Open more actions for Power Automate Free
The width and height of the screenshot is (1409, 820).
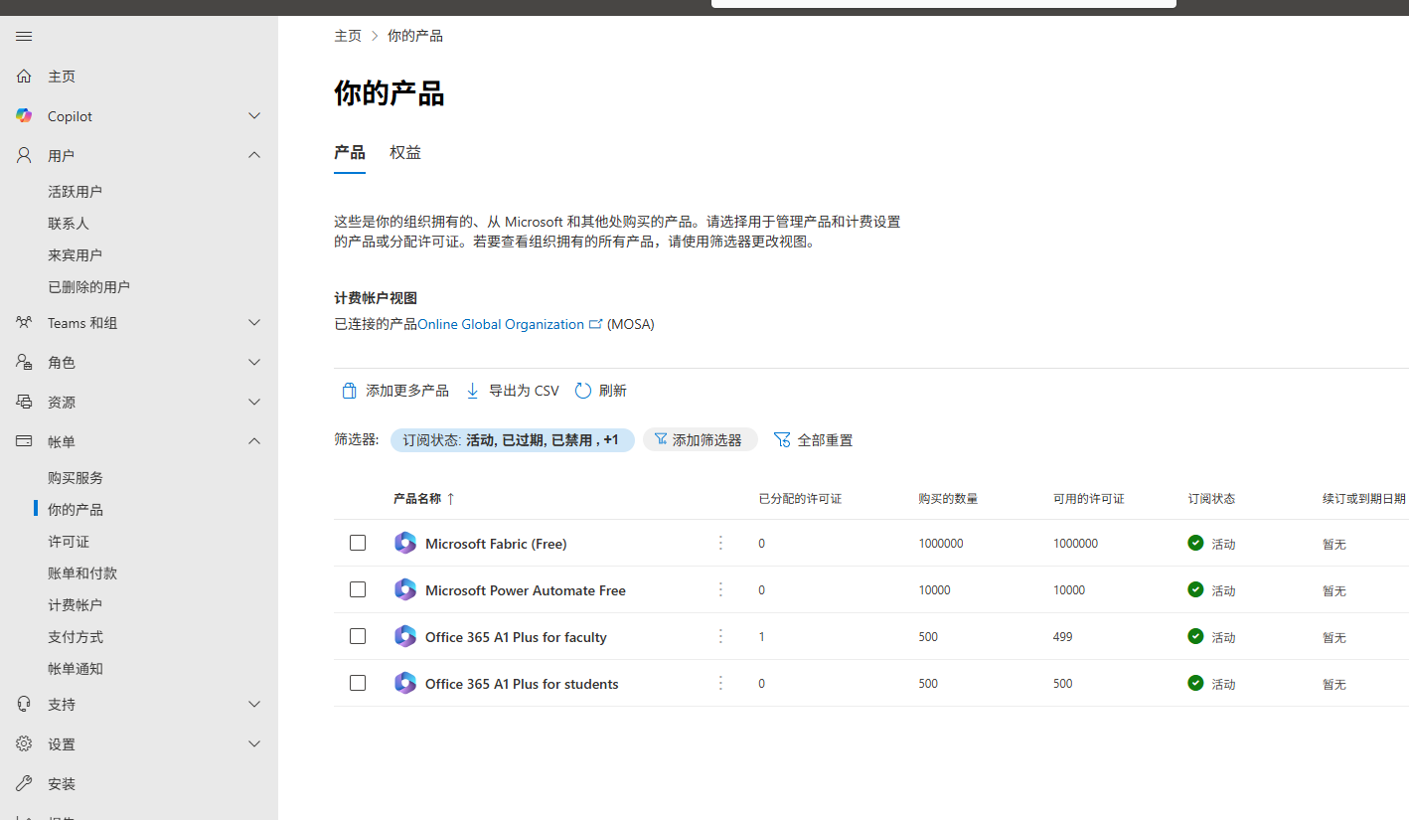721,589
